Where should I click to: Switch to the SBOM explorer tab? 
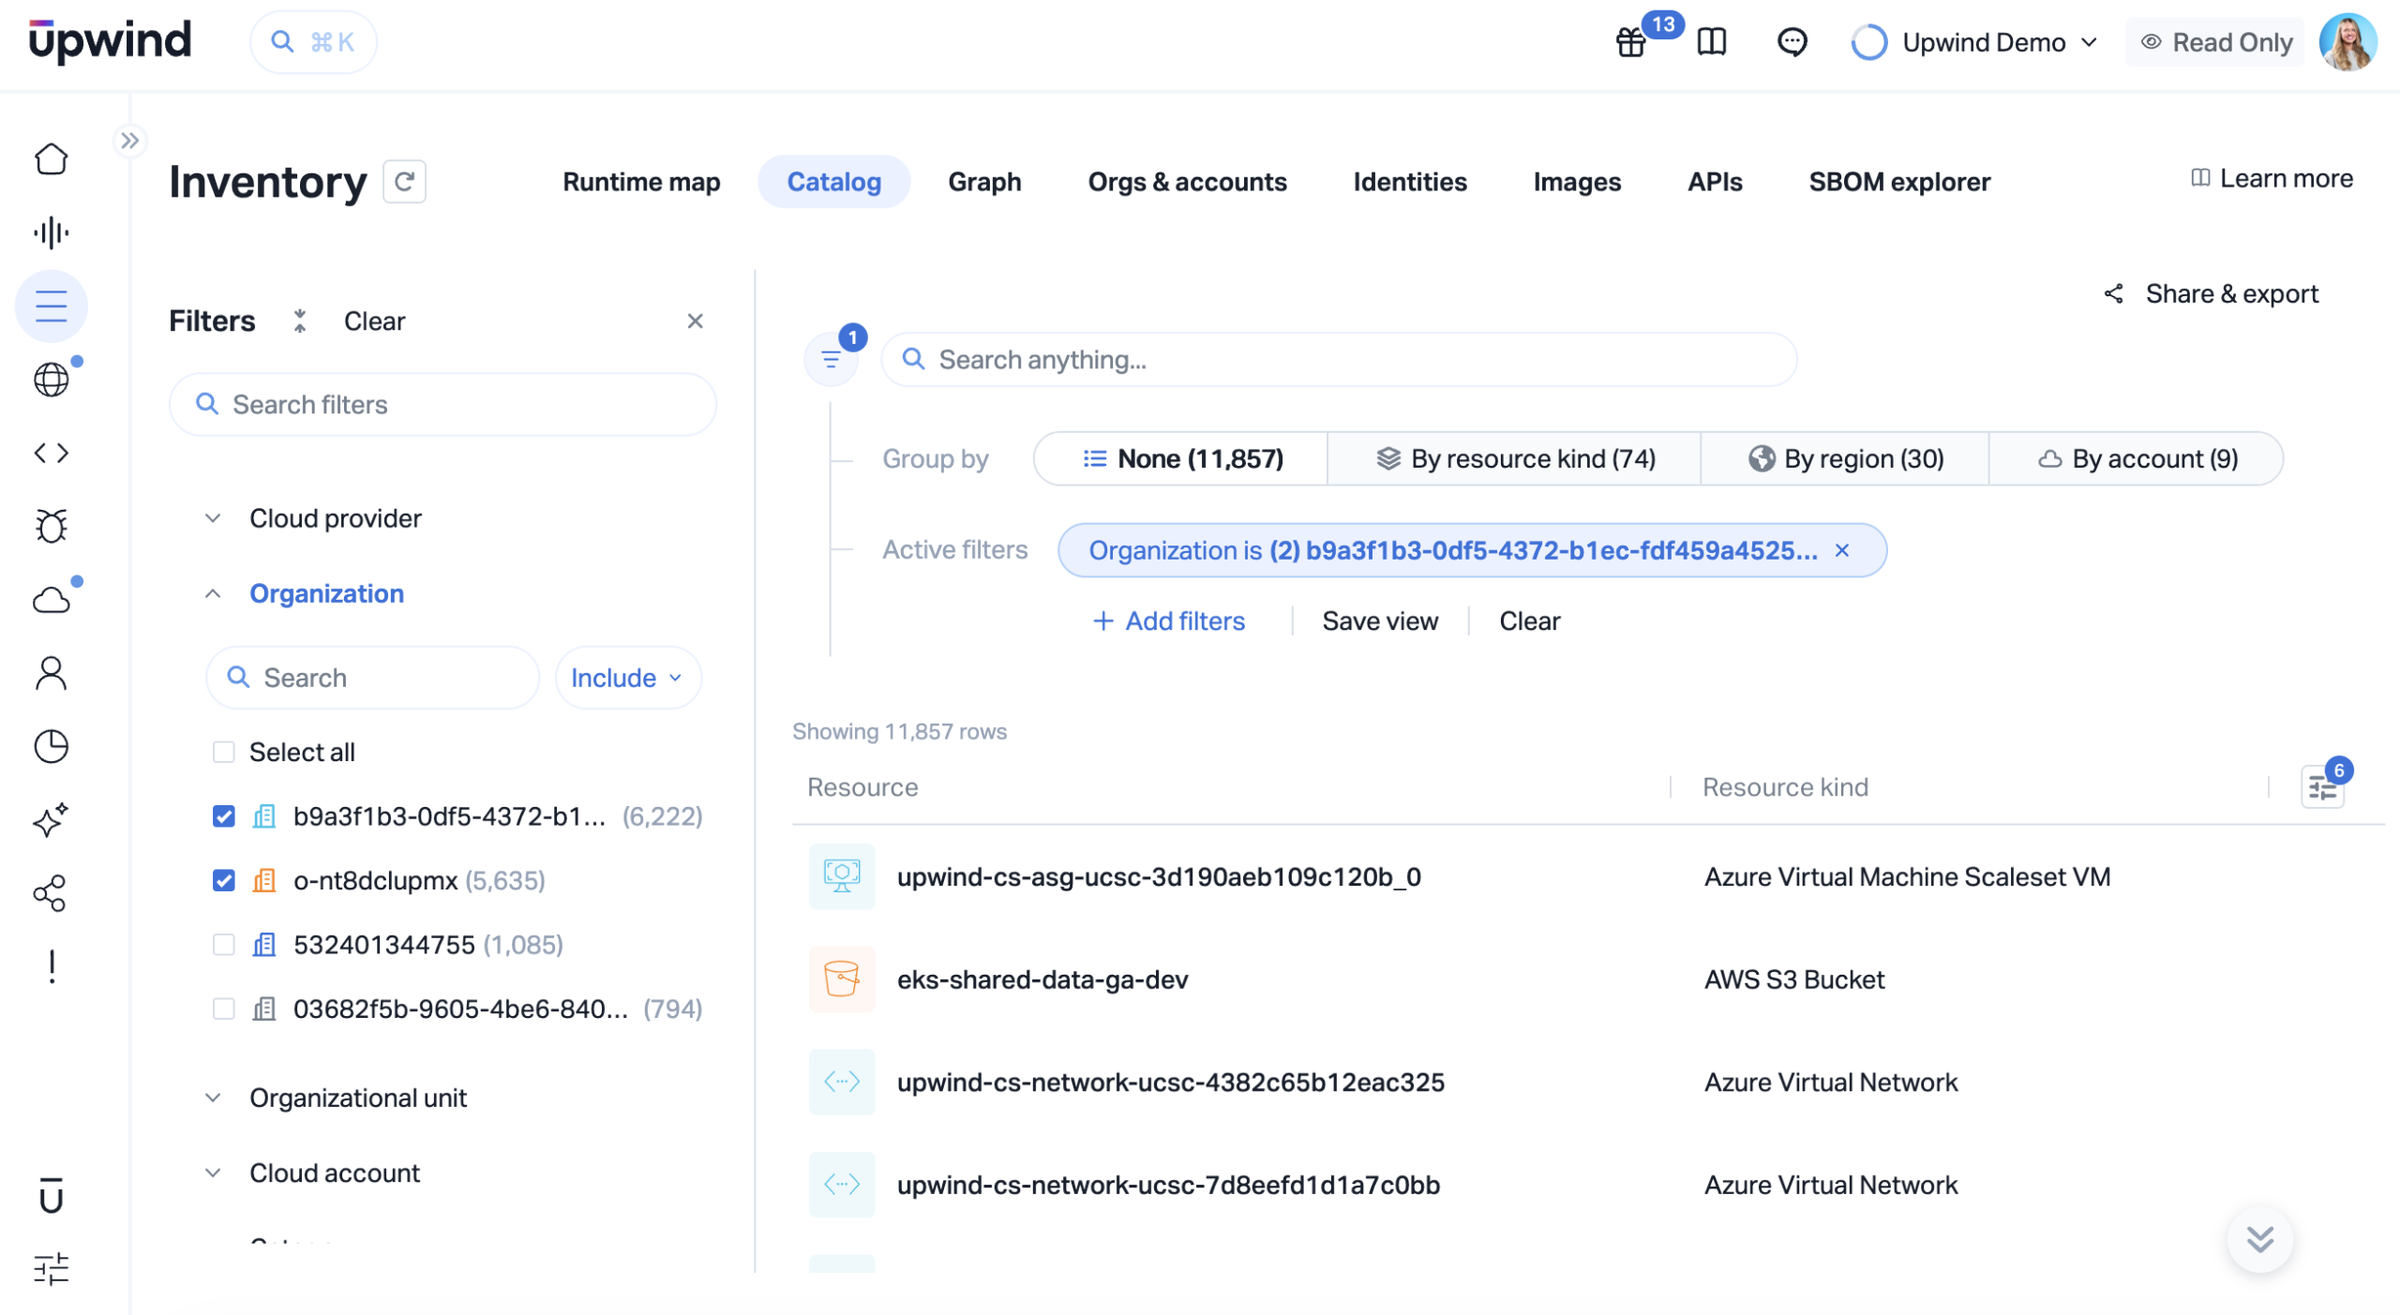click(x=1899, y=181)
